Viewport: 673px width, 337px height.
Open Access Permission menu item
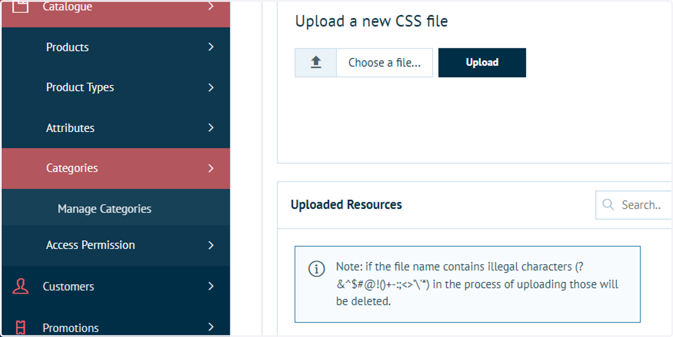[x=116, y=245]
